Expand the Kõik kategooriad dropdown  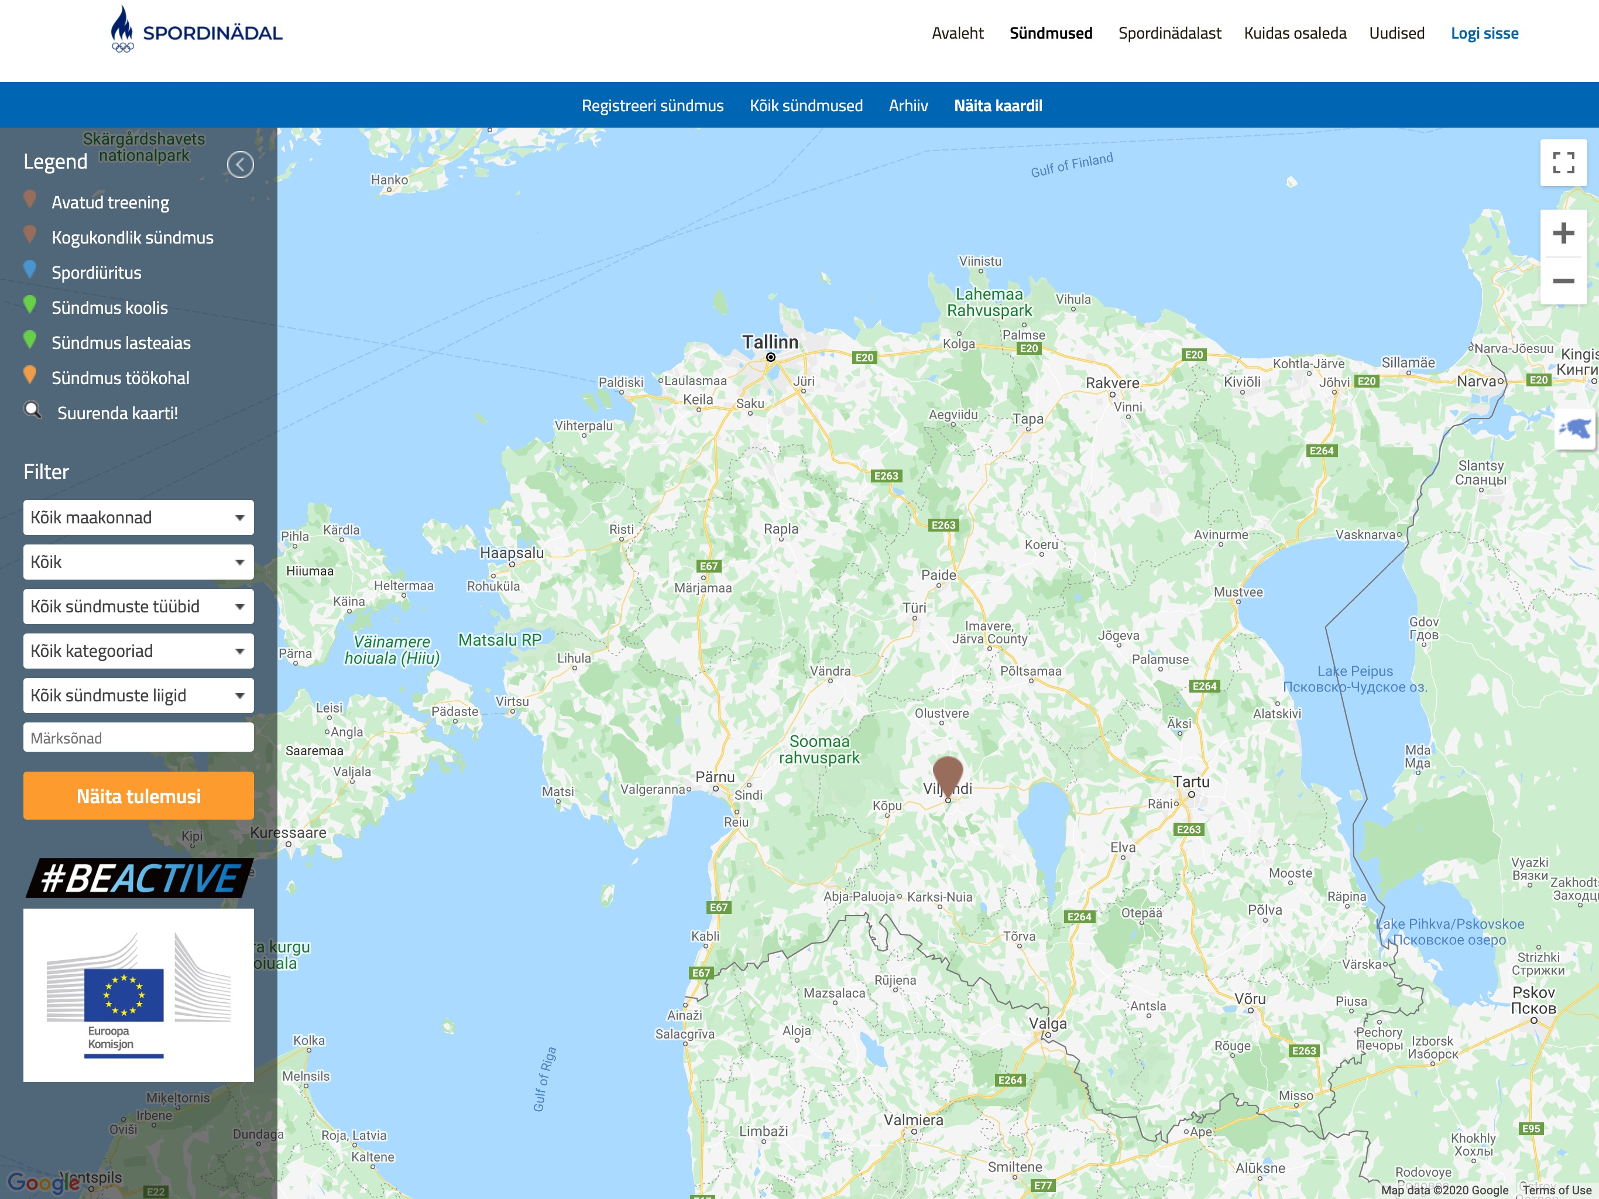138,651
